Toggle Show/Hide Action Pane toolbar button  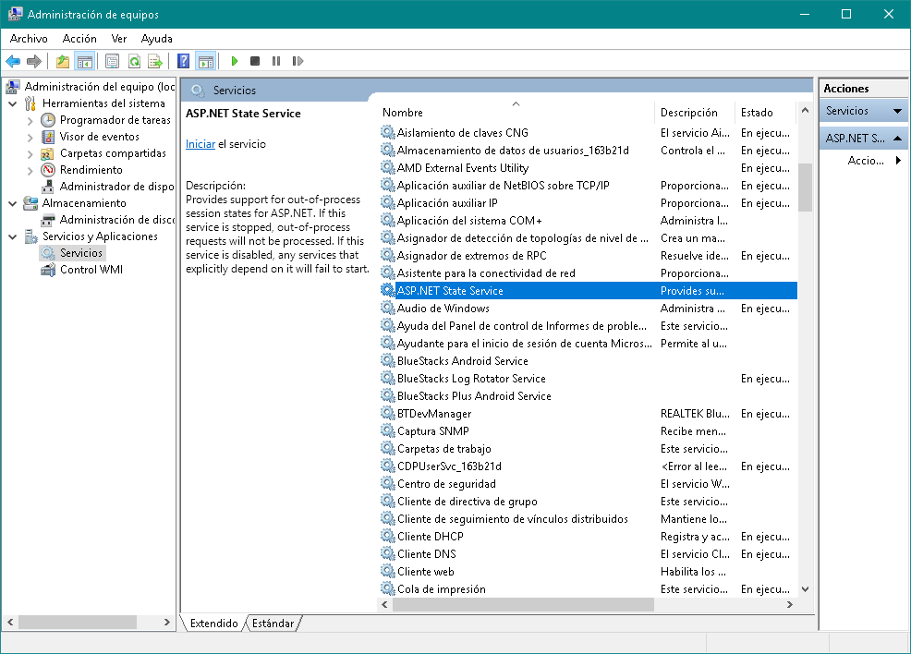205,61
